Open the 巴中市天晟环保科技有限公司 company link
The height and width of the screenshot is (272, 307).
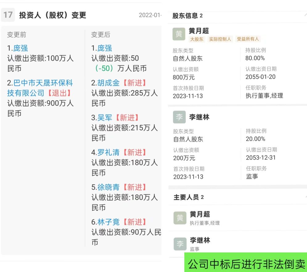pyautogui.click(x=40, y=88)
